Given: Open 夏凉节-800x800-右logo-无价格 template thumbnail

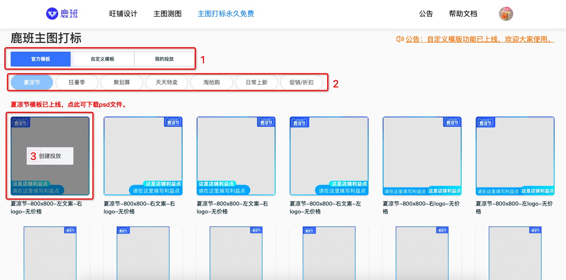Looking at the screenshot, I should [x=422, y=156].
